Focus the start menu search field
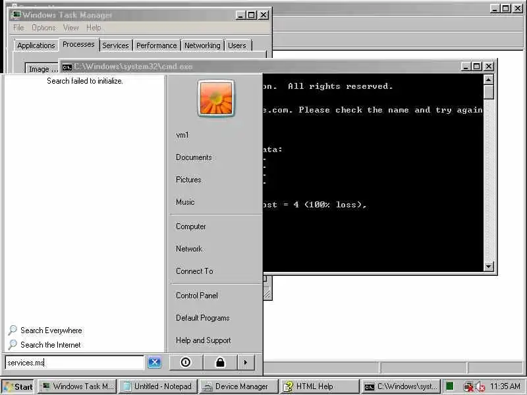Image resolution: width=527 pixels, height=395 pixels. 74,363
